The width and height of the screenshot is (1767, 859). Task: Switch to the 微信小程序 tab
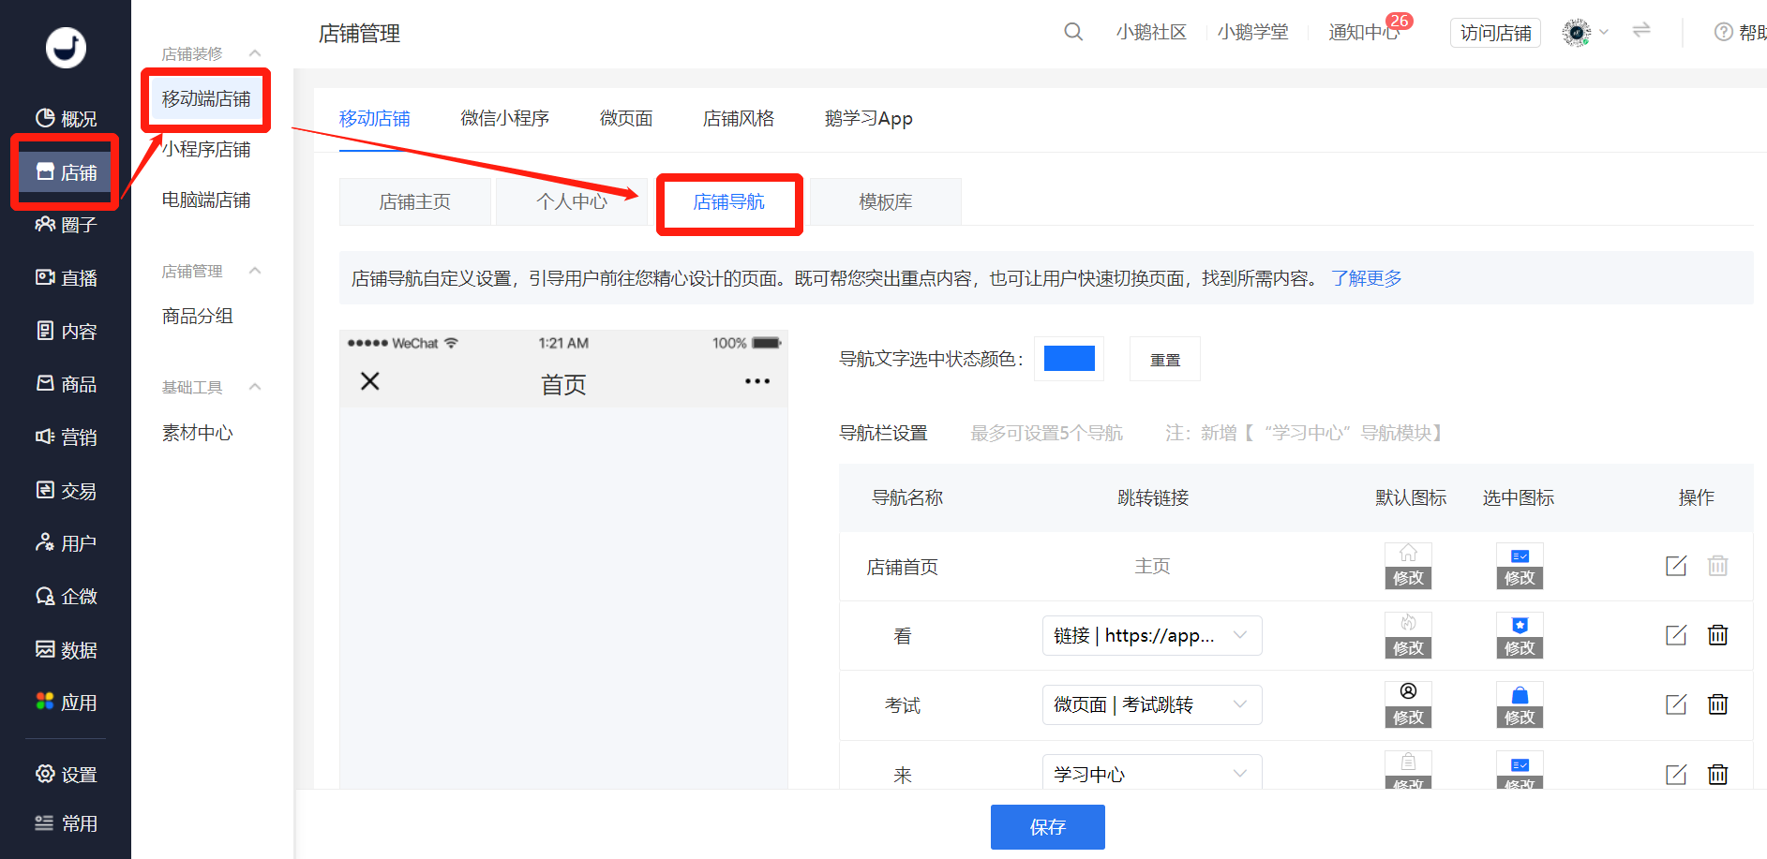tap(504, 118)
